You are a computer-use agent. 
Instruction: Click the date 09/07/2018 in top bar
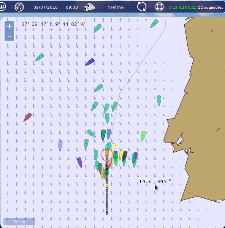[46, 7]
